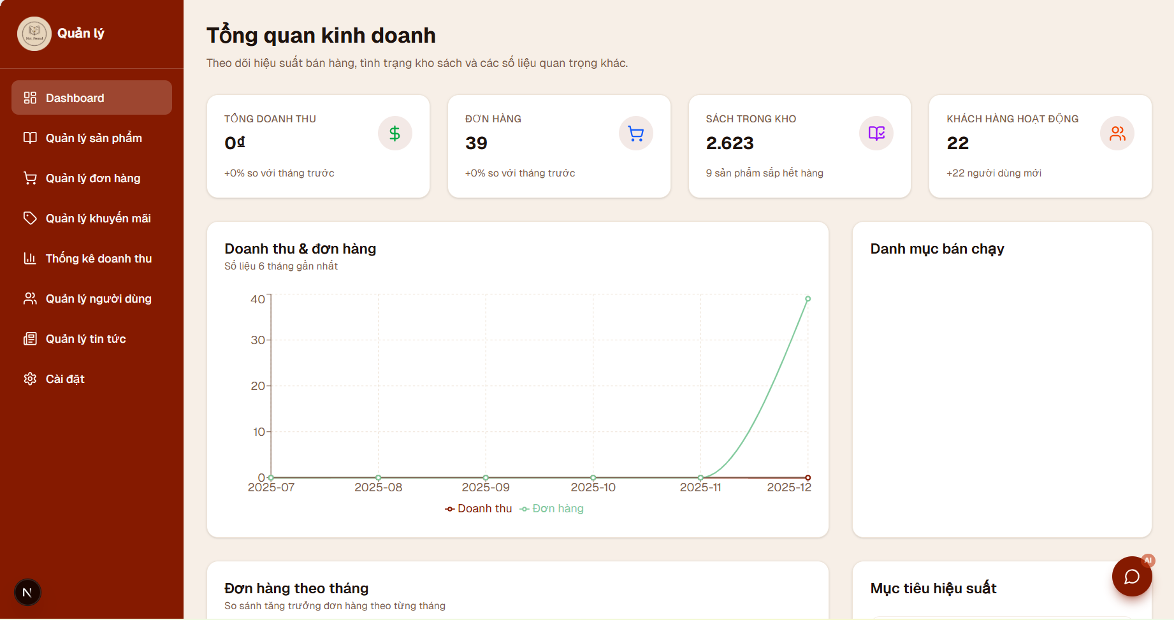This screenshot has width=1174, height=620.
Task: Click the bar chart icon beside Thống kê doanh thu
Action: pos(30,258)
